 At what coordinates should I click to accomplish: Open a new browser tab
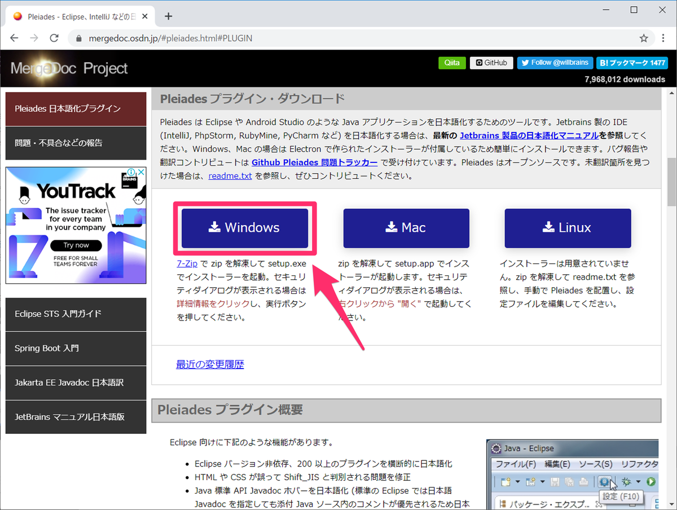click(x=168, y=16)
